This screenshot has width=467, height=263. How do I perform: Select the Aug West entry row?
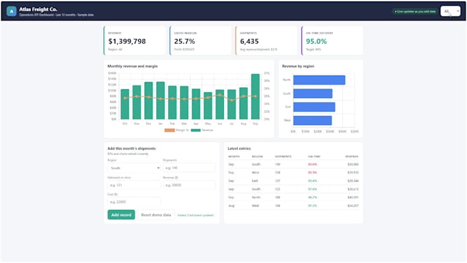click(x=293, y=206)
